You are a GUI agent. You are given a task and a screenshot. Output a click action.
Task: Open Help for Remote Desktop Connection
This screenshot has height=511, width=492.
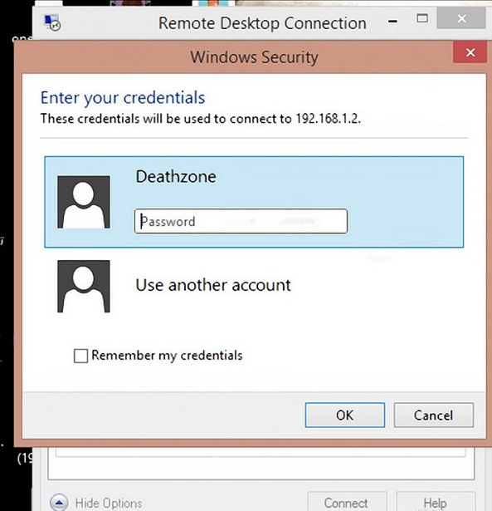(x=436, y=502)
